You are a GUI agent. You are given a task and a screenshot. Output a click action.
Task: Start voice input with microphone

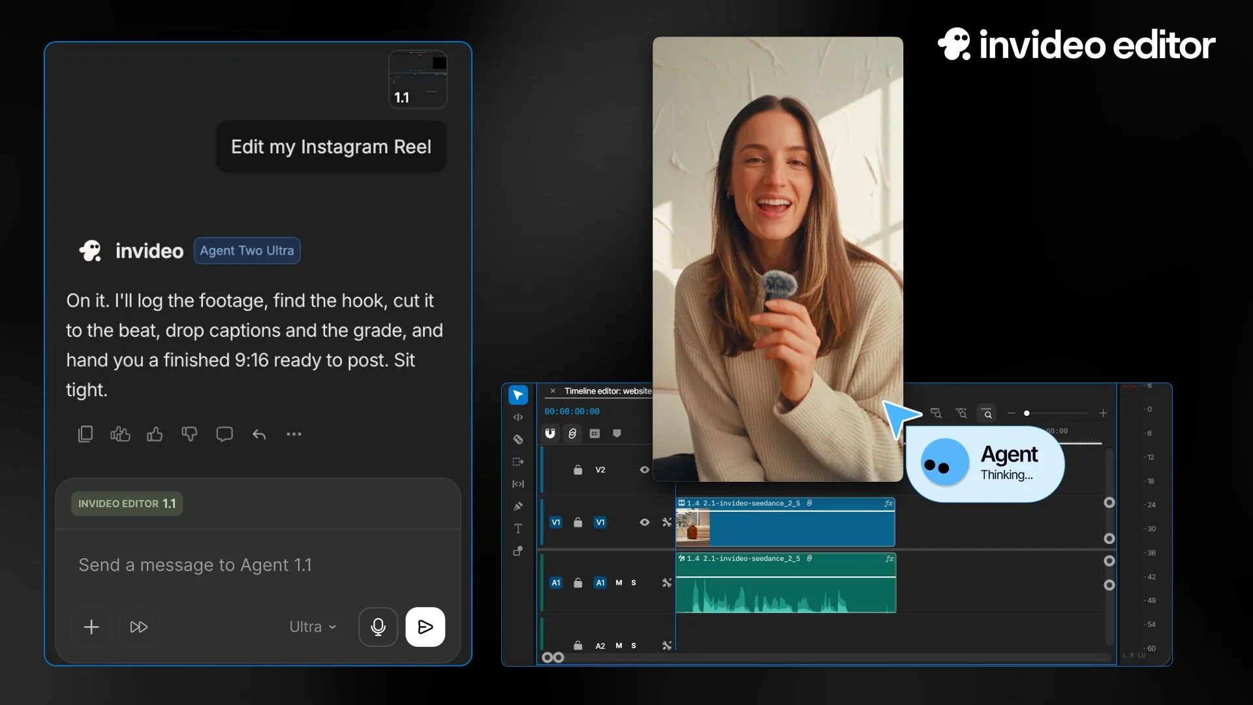coord(378,627)
